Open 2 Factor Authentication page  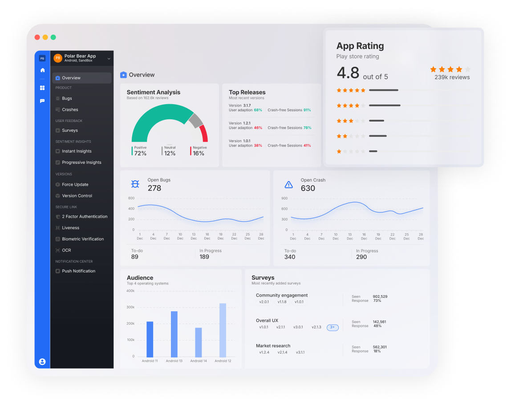tap(85, 216)
